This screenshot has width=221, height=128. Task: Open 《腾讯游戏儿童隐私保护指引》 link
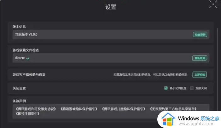coord(124,109)
